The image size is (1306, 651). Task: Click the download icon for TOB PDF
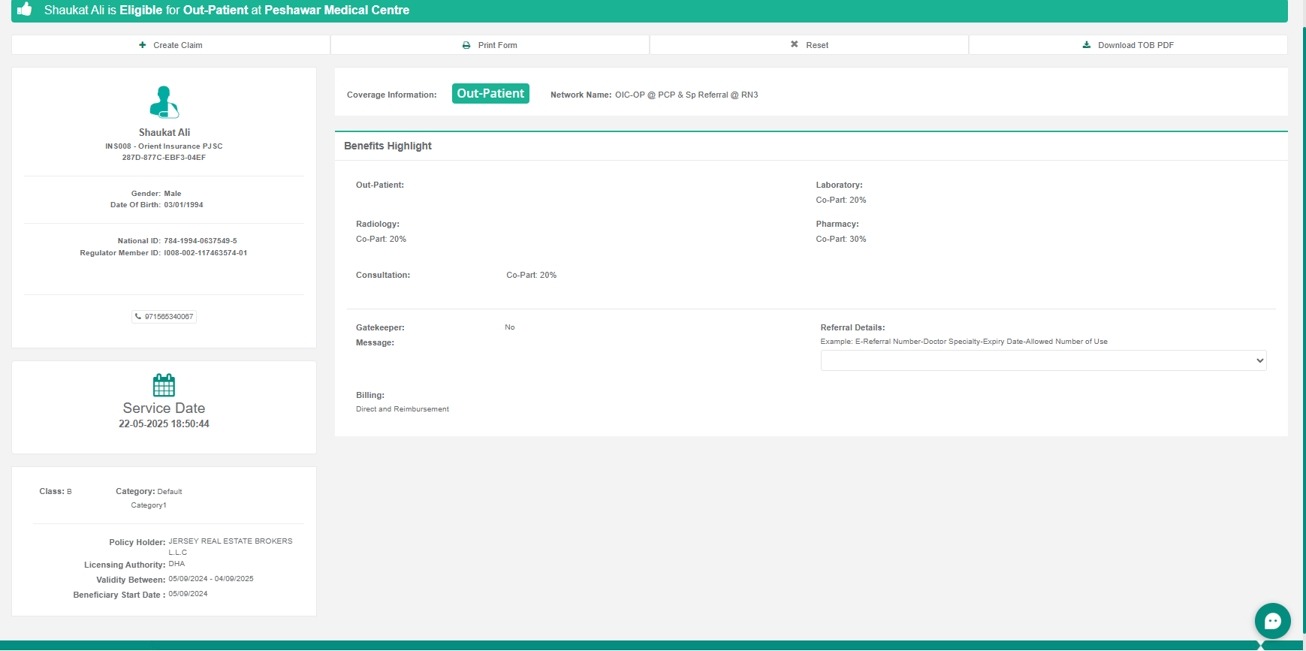coord(1087,45)
